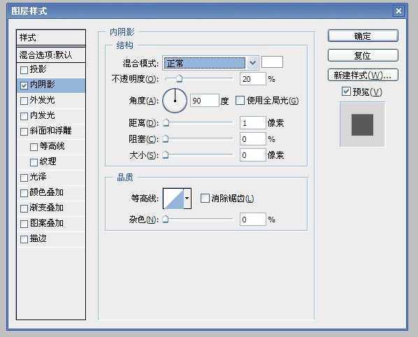Click the 大小 slider handle
The height and width of the screenshot is (337, 418).
coord(166,155)
